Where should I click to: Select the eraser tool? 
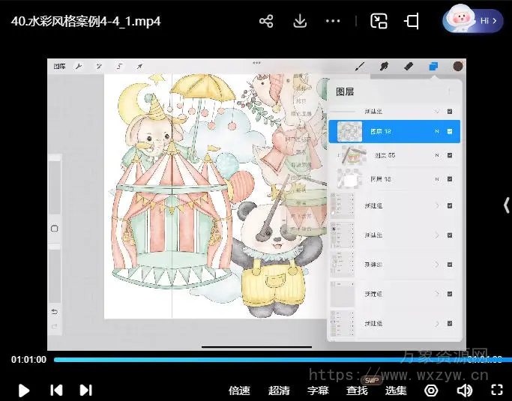coord(409,67)
